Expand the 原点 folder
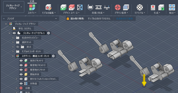Viewport: 178px width, 93px height. 13,47
